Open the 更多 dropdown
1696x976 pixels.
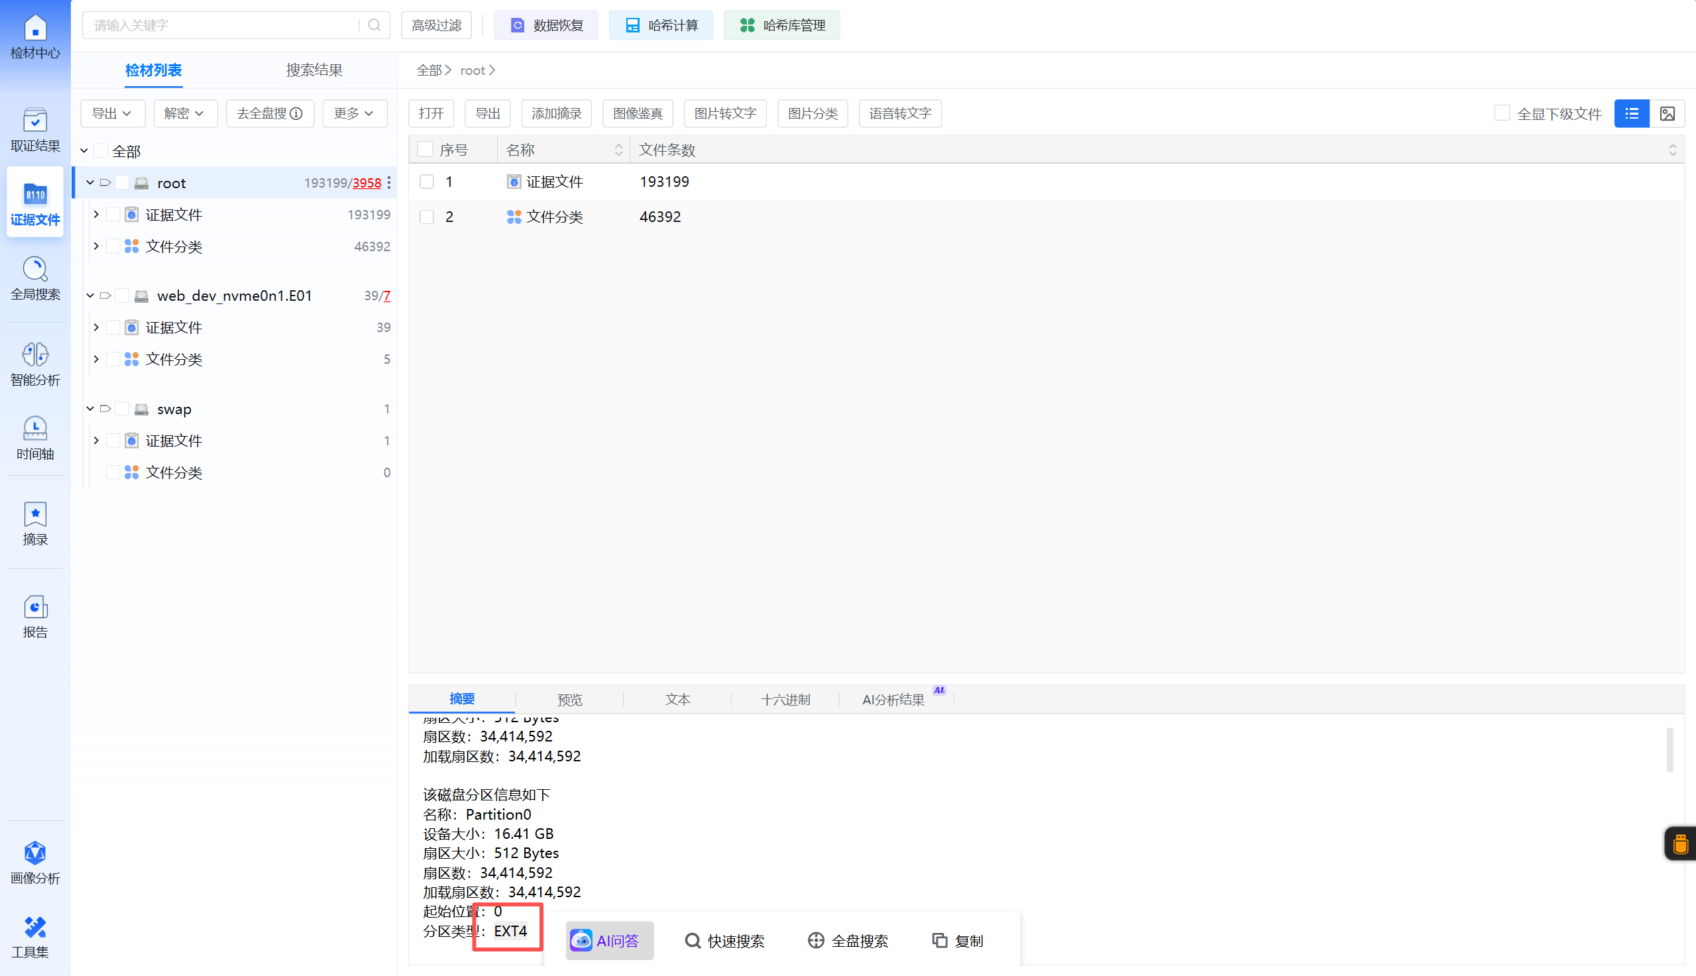pos(355,113)
